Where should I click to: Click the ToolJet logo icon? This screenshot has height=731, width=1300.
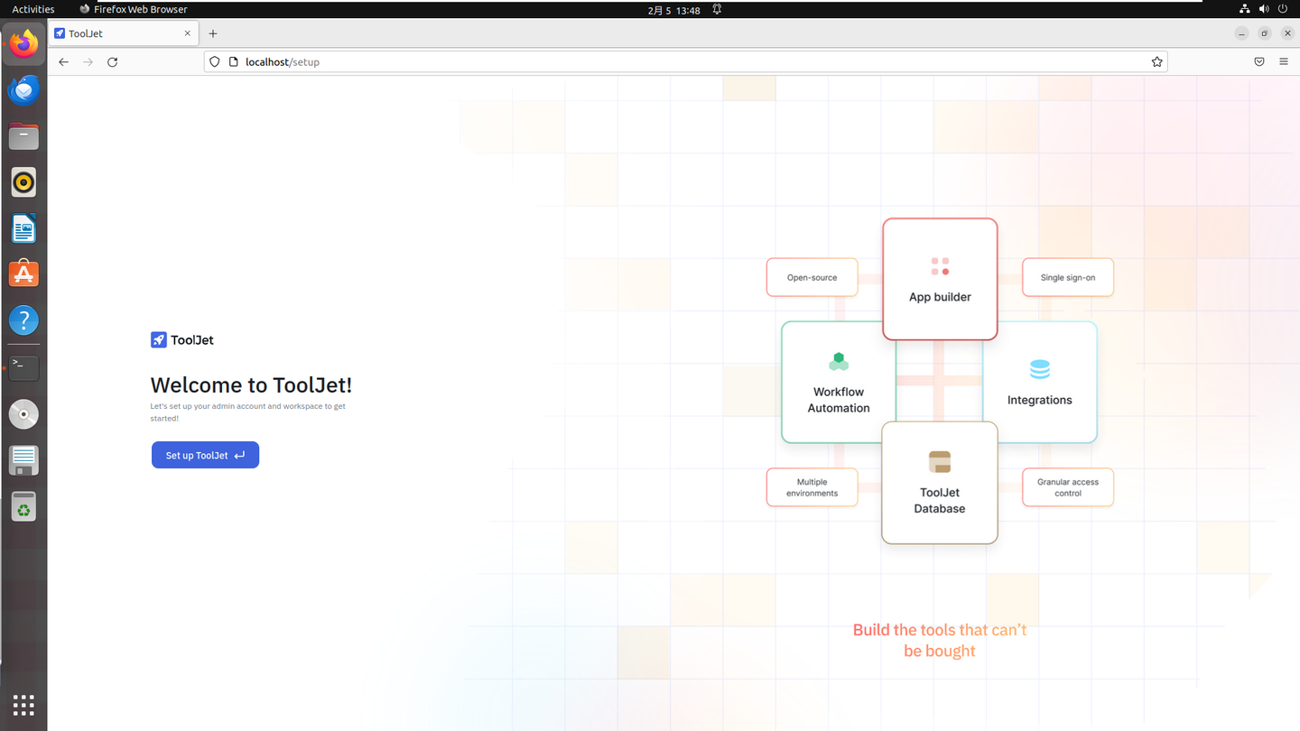click(159, 339)
